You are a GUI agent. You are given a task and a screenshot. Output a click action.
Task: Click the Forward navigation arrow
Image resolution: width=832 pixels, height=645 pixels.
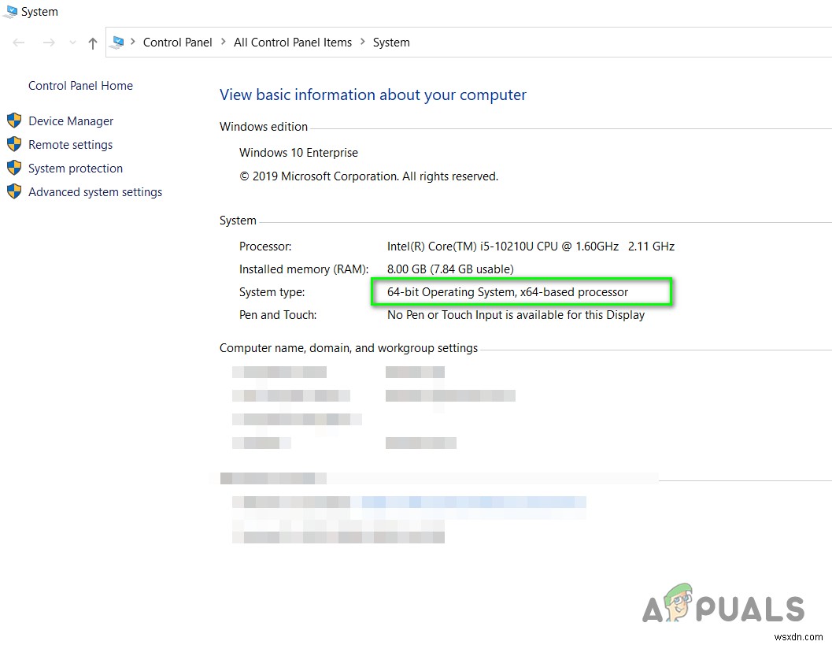(49, 43)
